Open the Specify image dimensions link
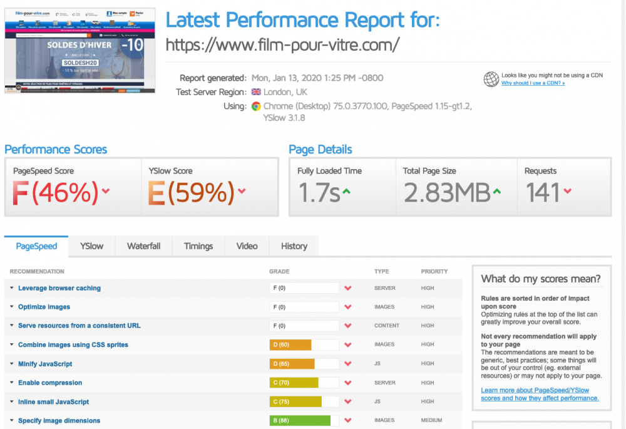The width and height of the screenshot is (626, 429). click(x=59, y=421)
